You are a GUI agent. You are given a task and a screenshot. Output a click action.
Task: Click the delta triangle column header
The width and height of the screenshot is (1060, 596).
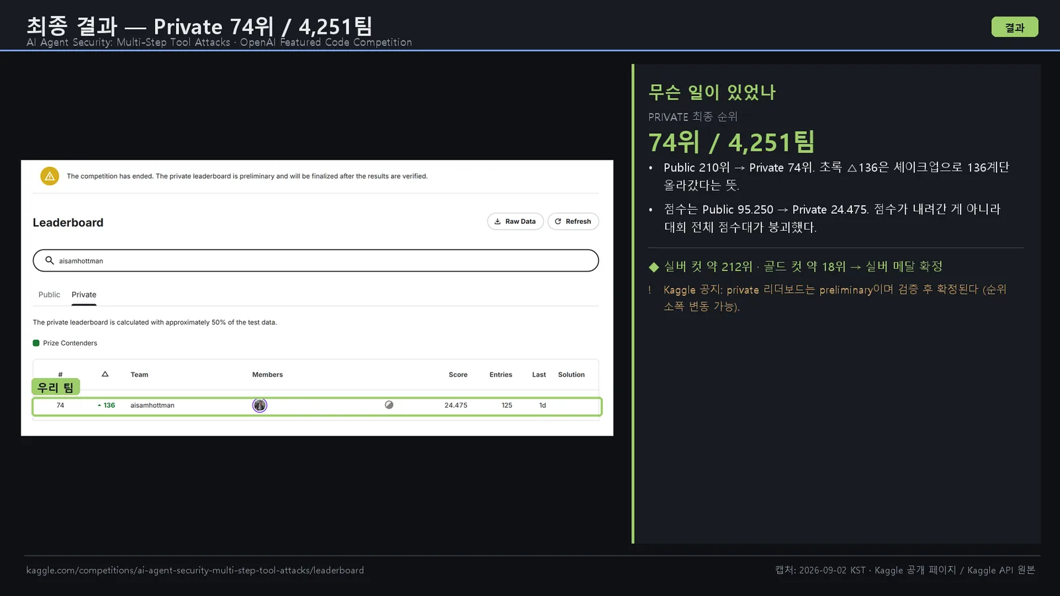(105, 374)
